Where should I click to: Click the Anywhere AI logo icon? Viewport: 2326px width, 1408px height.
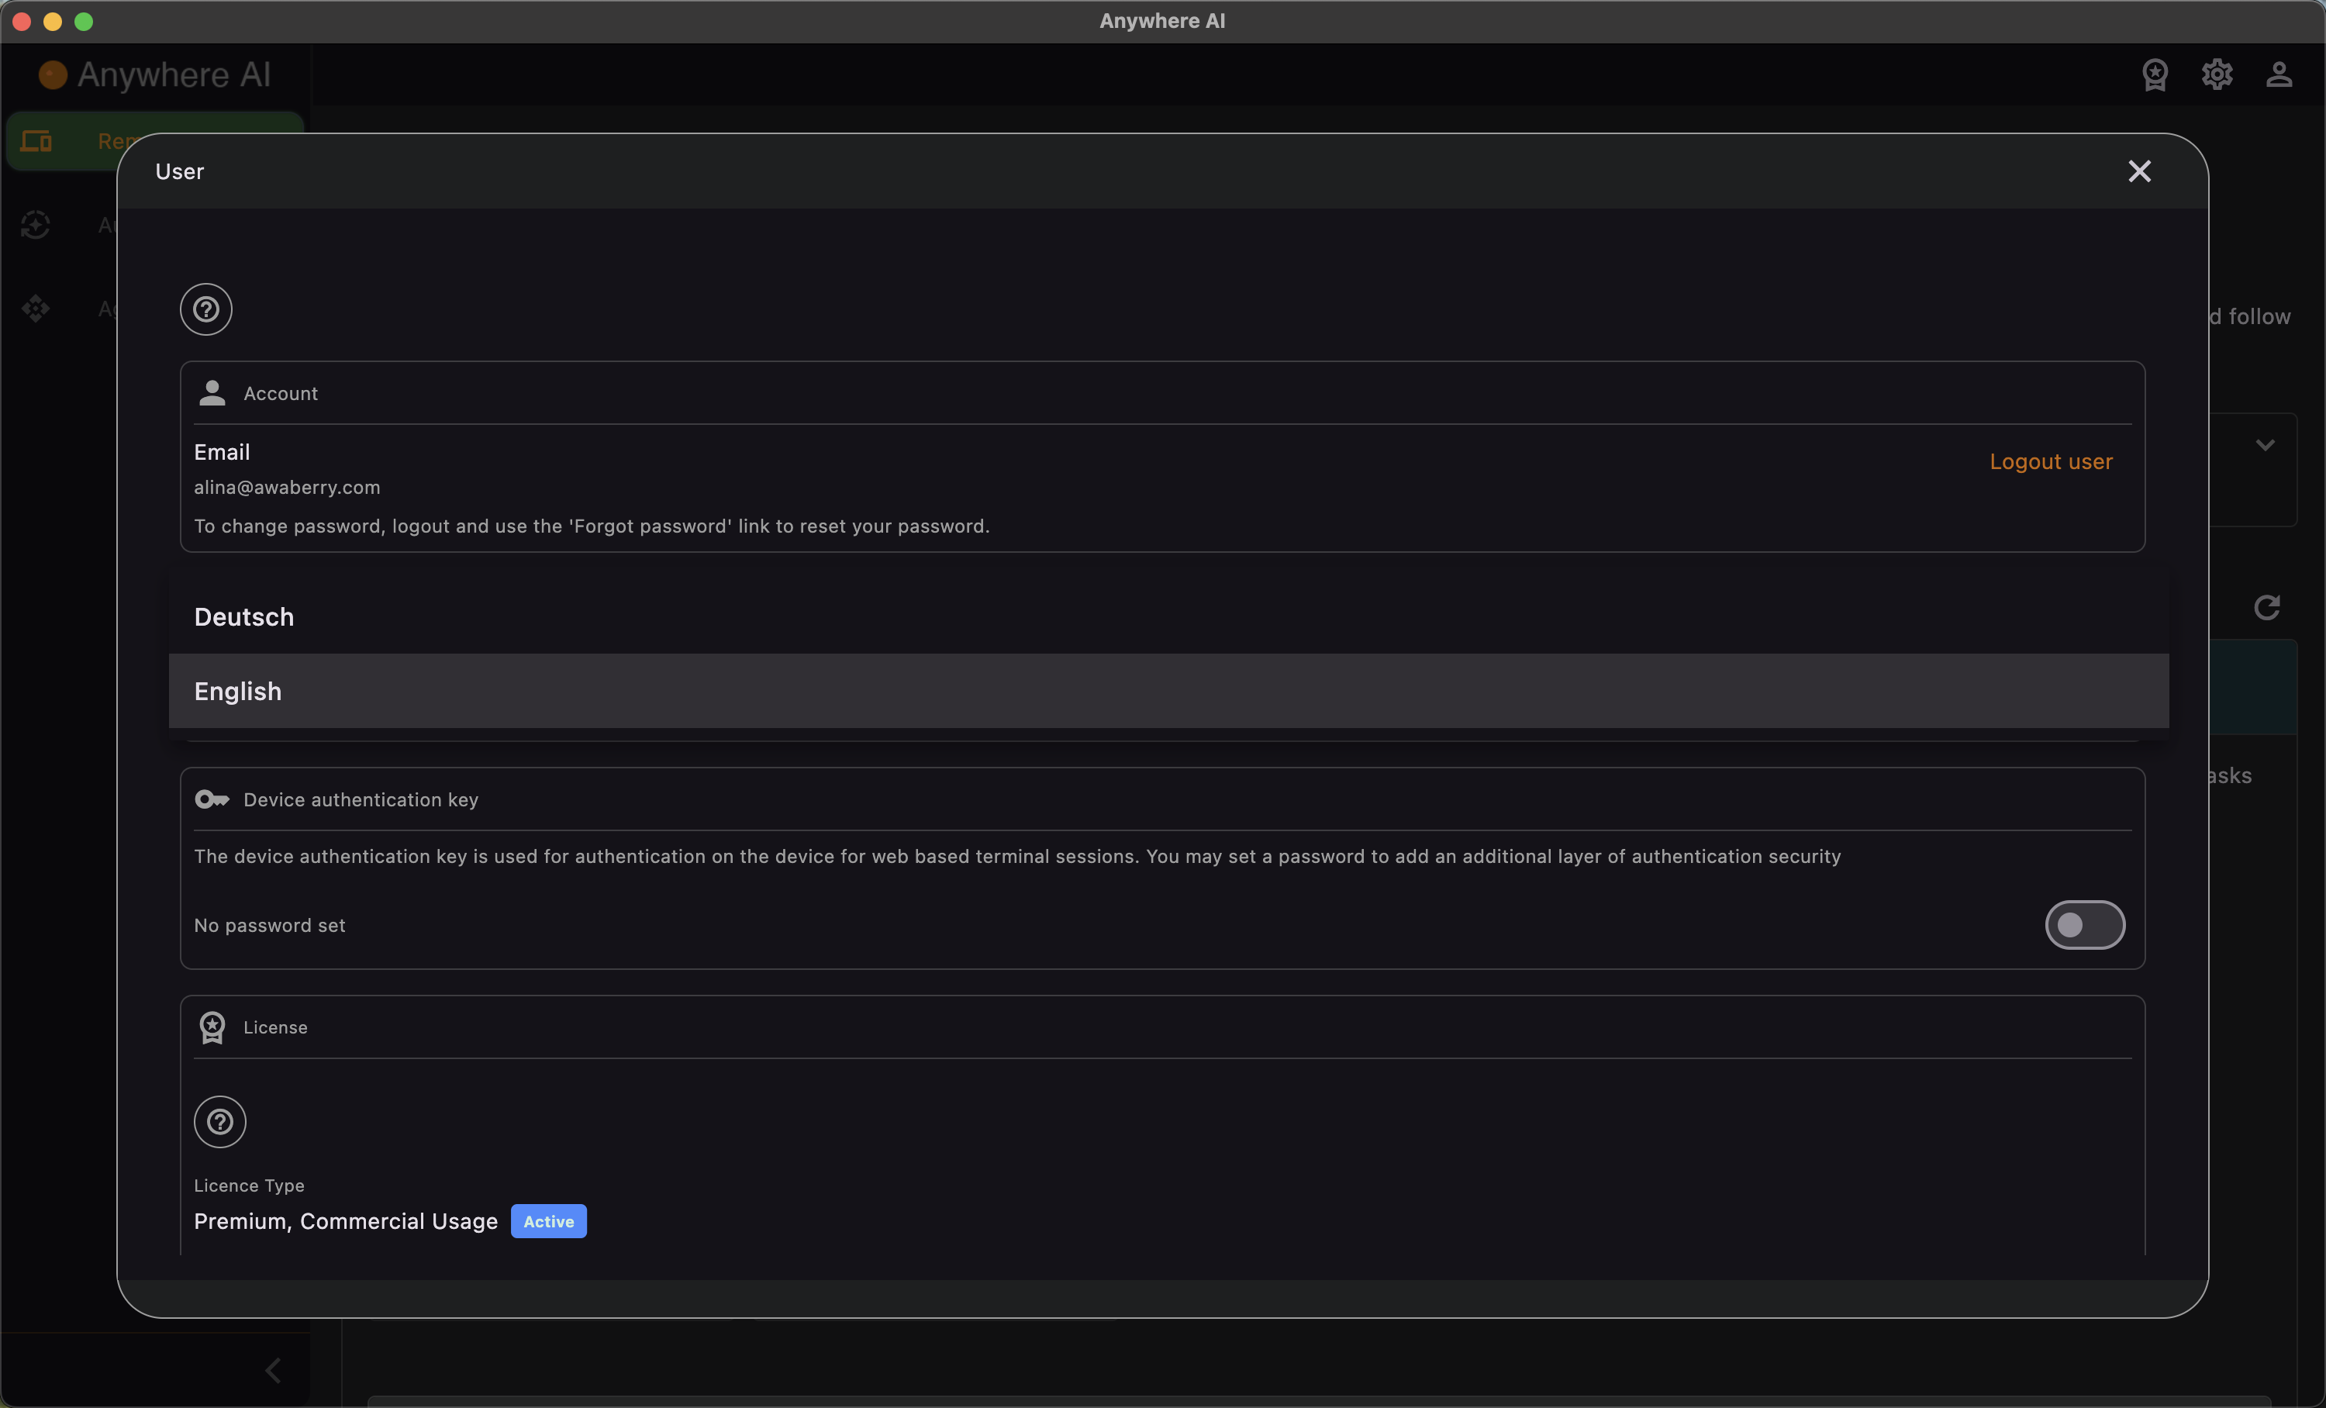coord(53,74)
